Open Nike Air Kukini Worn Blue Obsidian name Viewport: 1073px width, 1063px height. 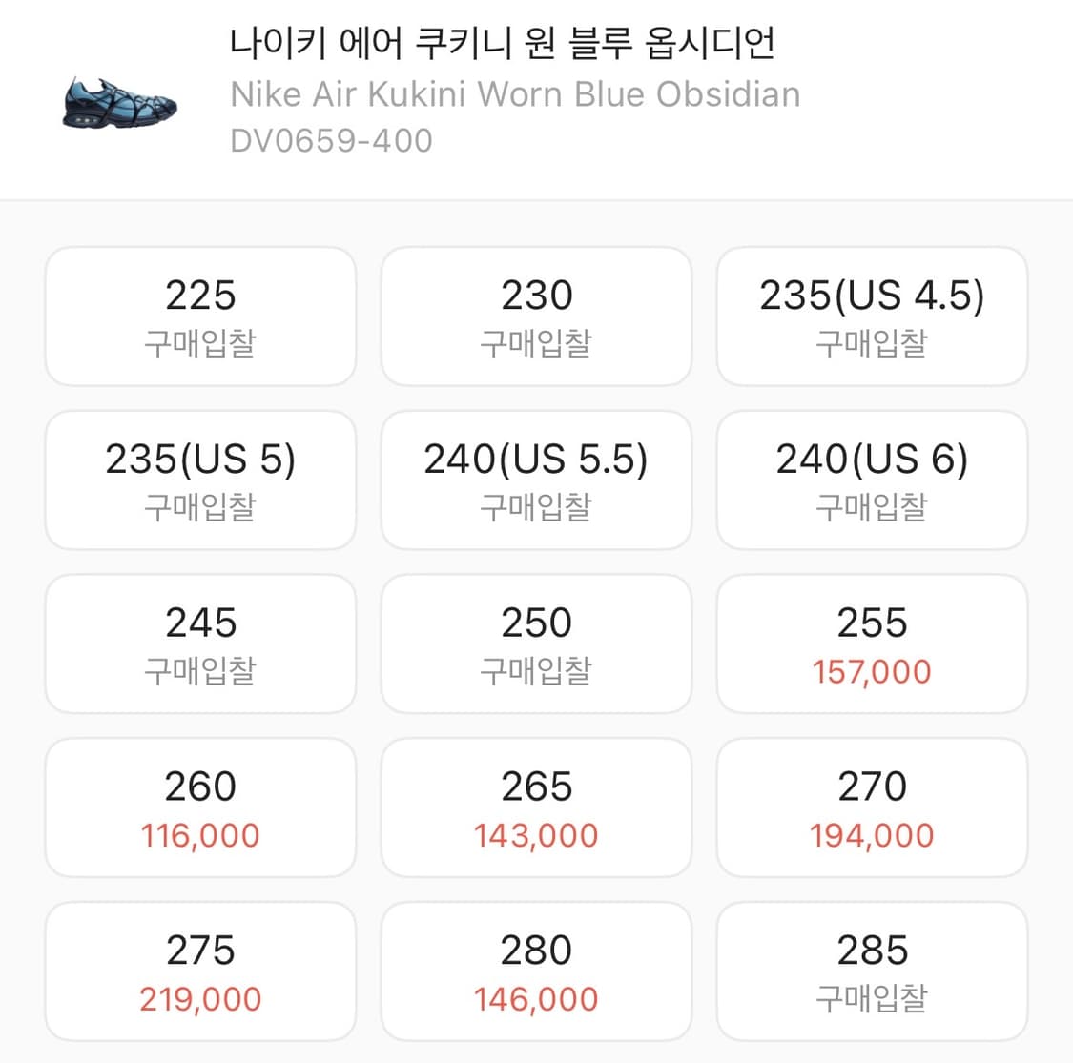[514, 93]
